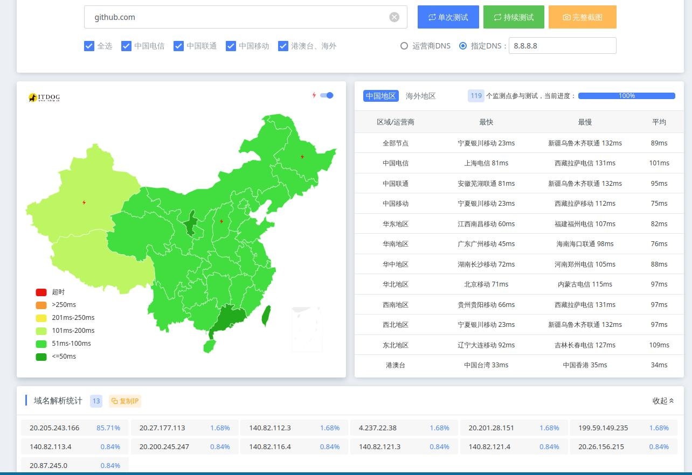This screenshot has width=692, height=475.
Task: Click the lightning marker on central Shanxi
Action: pyautogui.click(x=222, y=221)
